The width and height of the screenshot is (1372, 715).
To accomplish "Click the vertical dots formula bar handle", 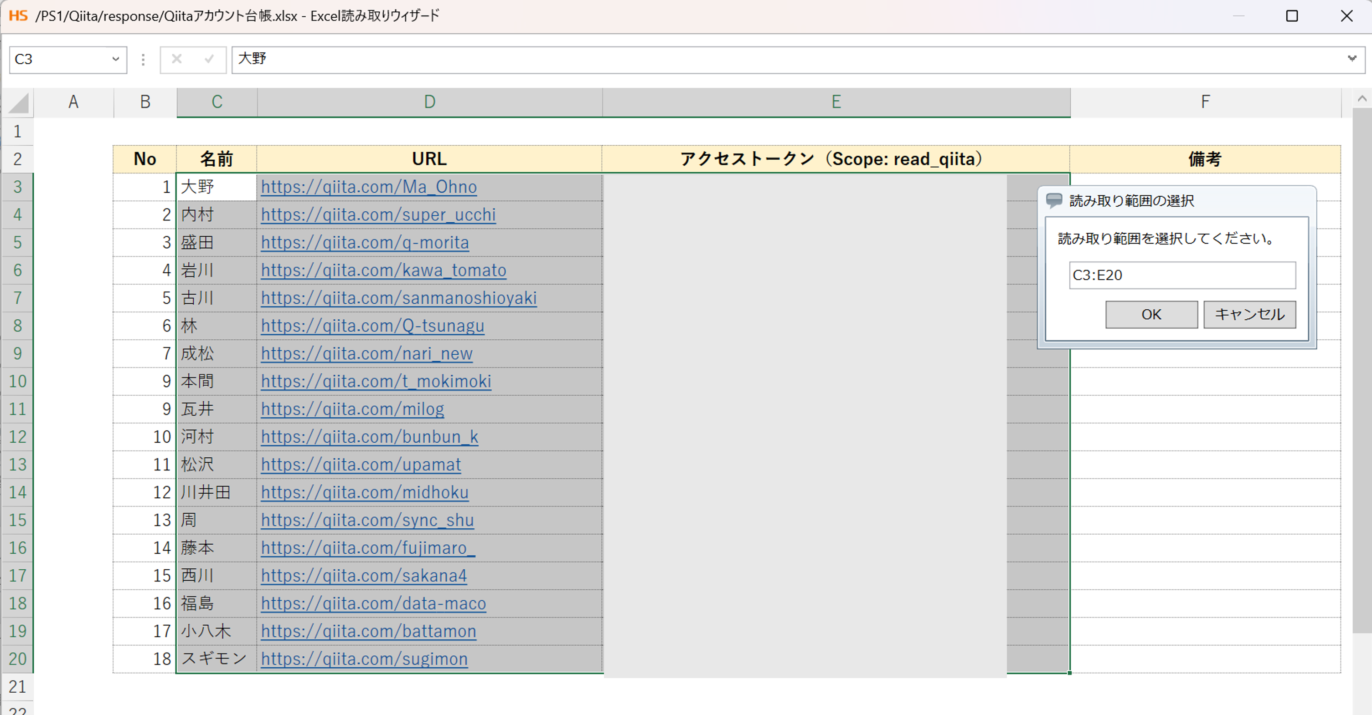I will point(143,60).
